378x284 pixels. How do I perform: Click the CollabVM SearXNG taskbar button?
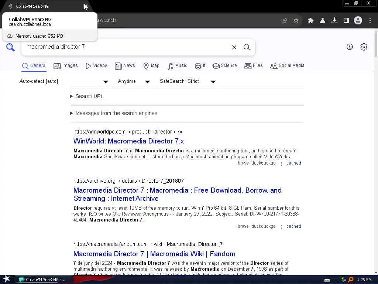[44, 280]
